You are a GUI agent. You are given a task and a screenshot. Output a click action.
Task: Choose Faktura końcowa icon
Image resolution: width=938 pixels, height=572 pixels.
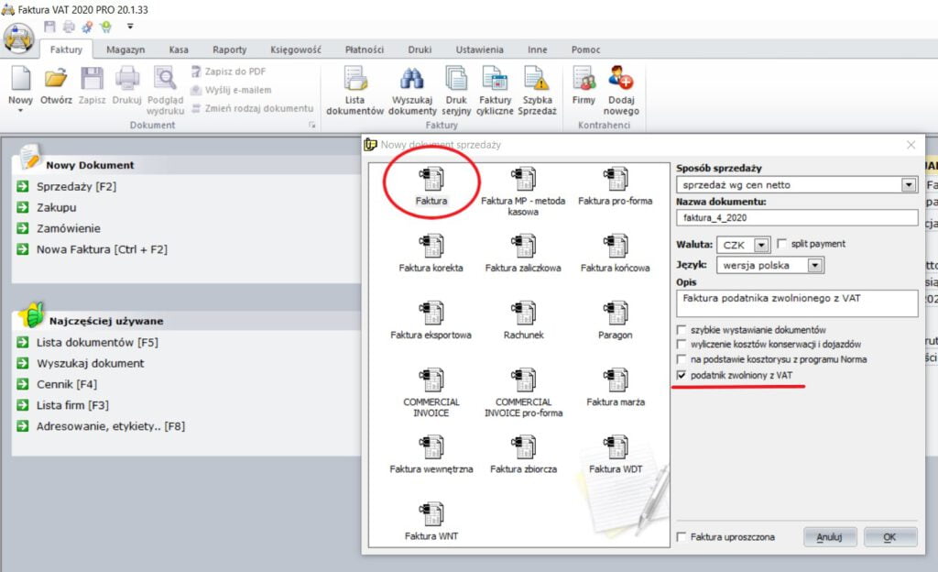pyautogui.click(x=616, y=246)
